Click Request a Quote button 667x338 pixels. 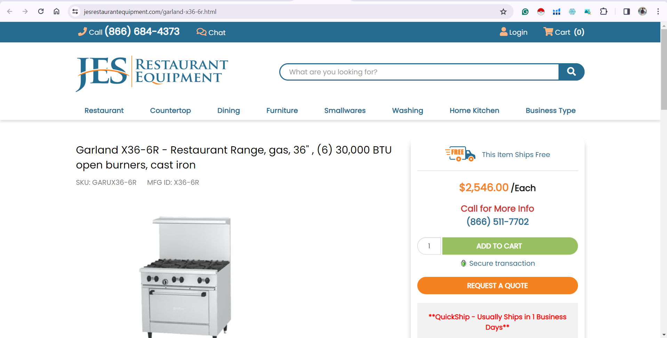[497, 286]
